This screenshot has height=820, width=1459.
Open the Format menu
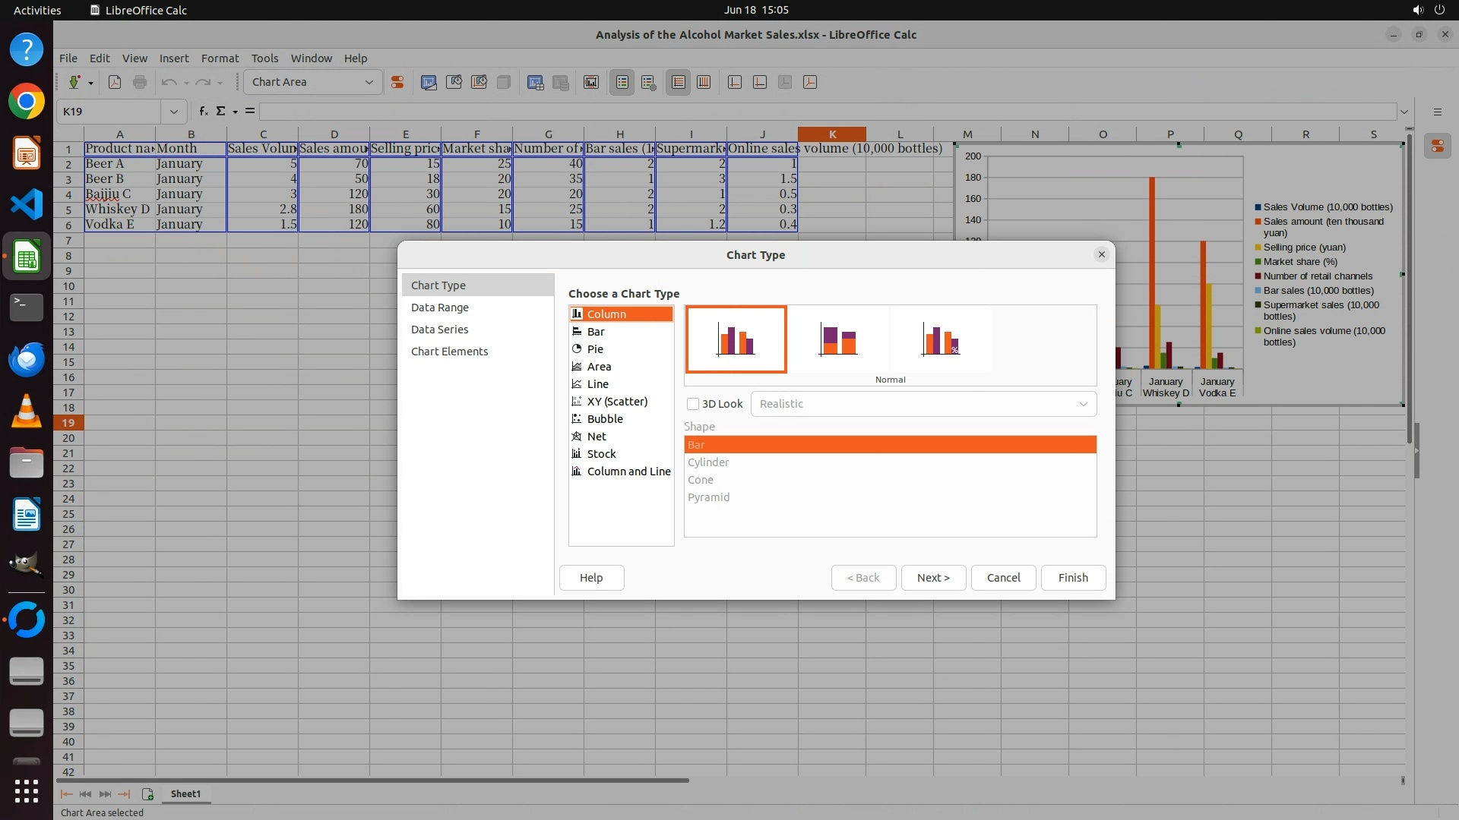click(x=220, y=58)
